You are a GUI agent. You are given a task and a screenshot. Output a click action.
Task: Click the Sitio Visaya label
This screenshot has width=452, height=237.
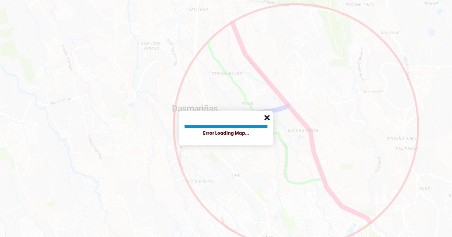click(x=200, y=182)
